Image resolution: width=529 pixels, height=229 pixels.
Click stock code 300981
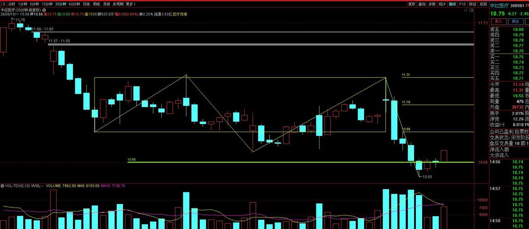pyautogui.click(x=517, y=6)
